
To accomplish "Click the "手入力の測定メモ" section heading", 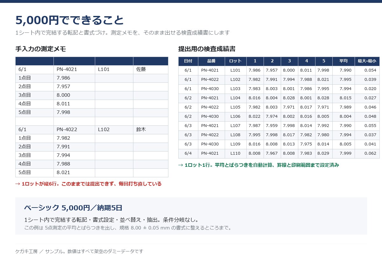I will coord(41,49).
